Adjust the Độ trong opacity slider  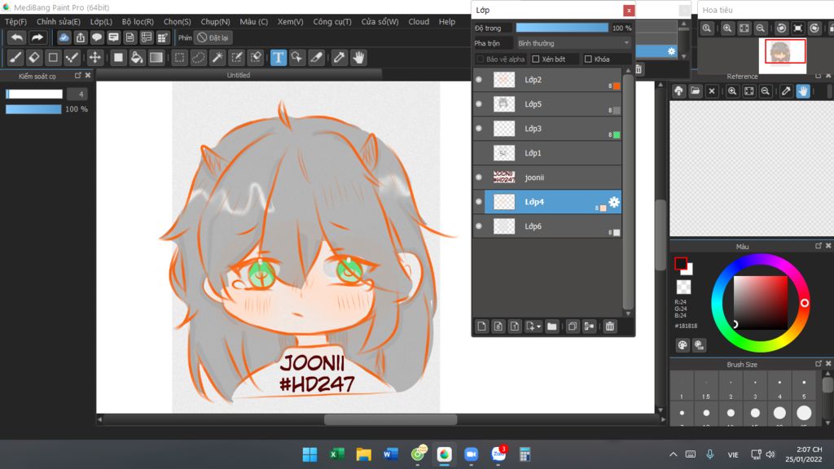[x=562, y=28]
